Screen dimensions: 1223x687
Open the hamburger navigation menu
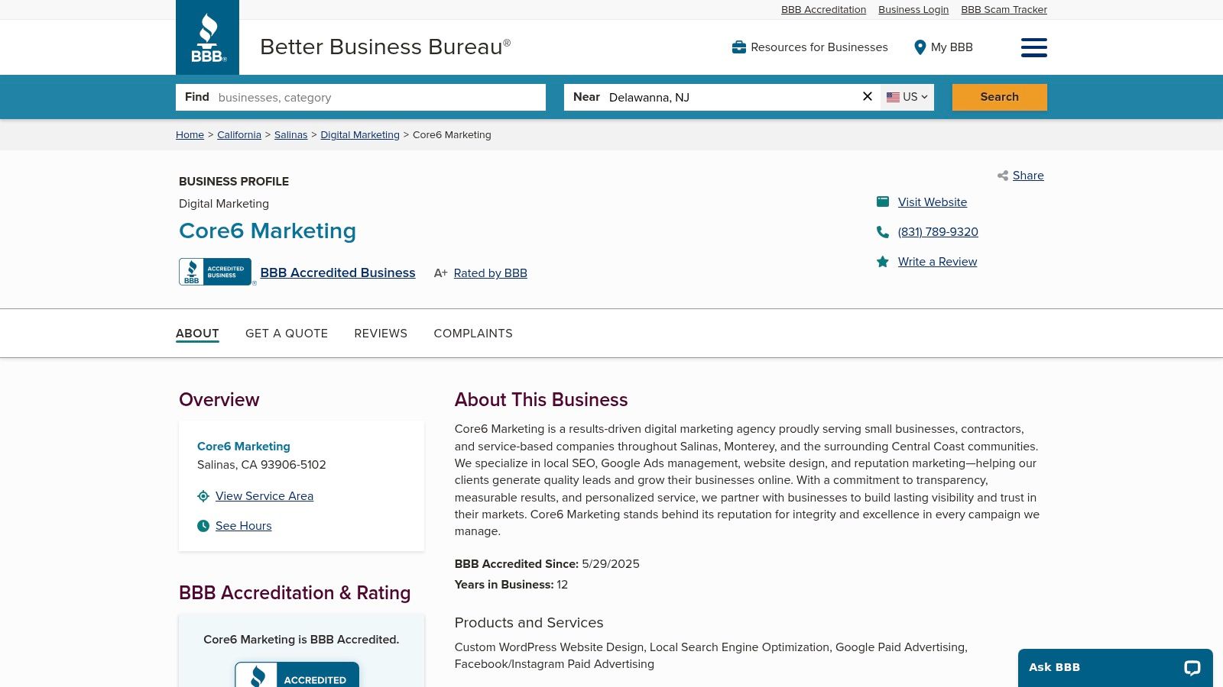pyautogui.click(x=1033, y=47)
